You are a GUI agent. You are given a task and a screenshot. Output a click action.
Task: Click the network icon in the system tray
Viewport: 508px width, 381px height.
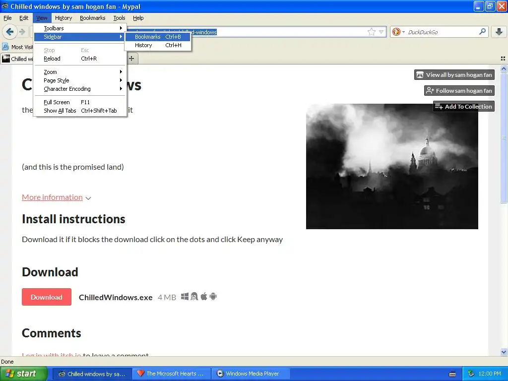[471, 374]
